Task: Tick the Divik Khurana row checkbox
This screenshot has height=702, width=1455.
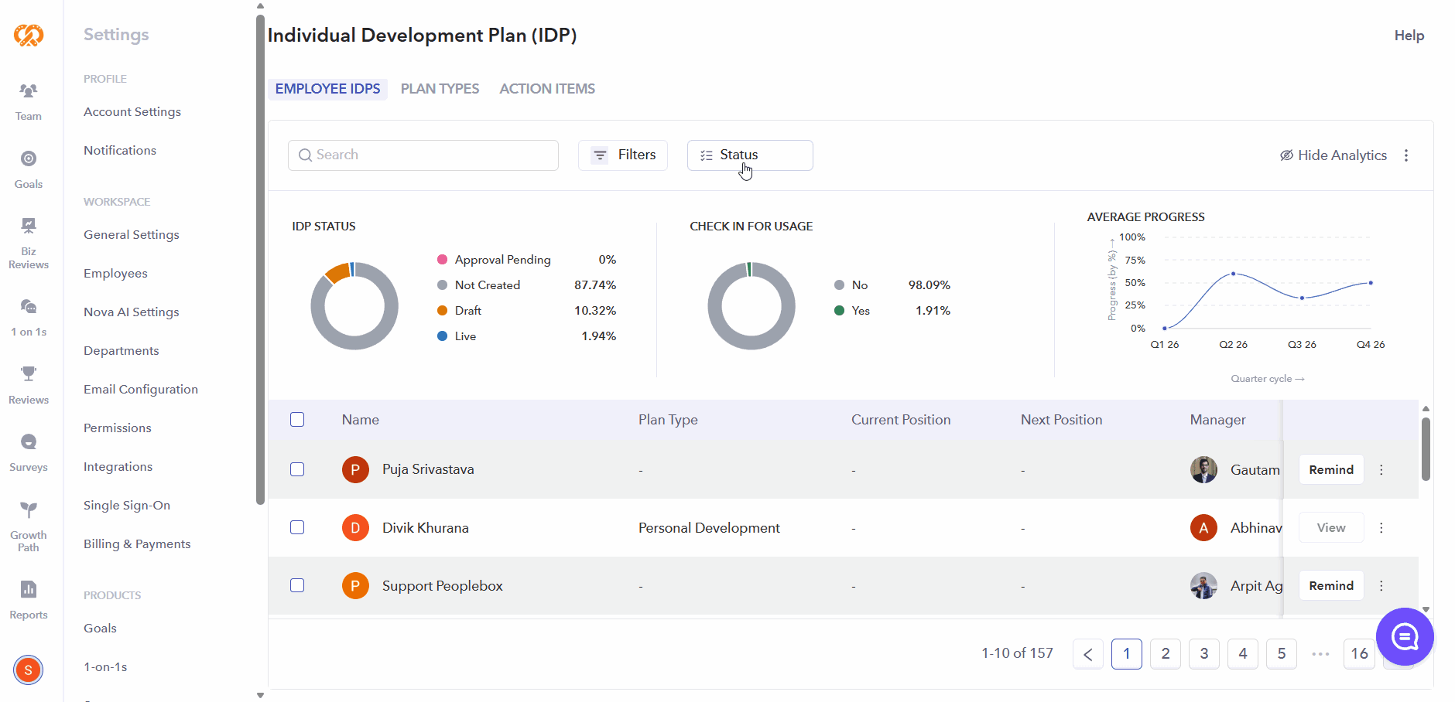Action: click(297, 527)
